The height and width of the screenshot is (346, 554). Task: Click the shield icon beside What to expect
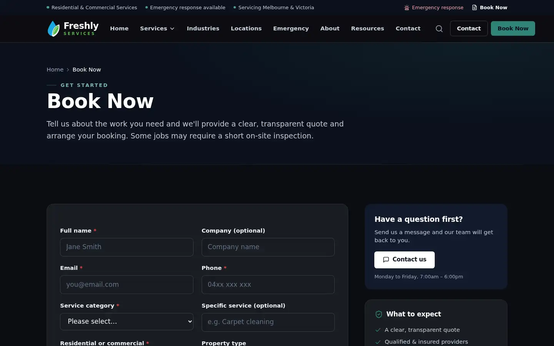[379, 314]
